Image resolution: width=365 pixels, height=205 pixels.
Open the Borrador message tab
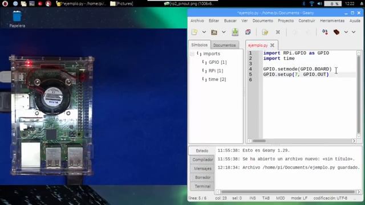pyautogui.click(x=202, y=177)
